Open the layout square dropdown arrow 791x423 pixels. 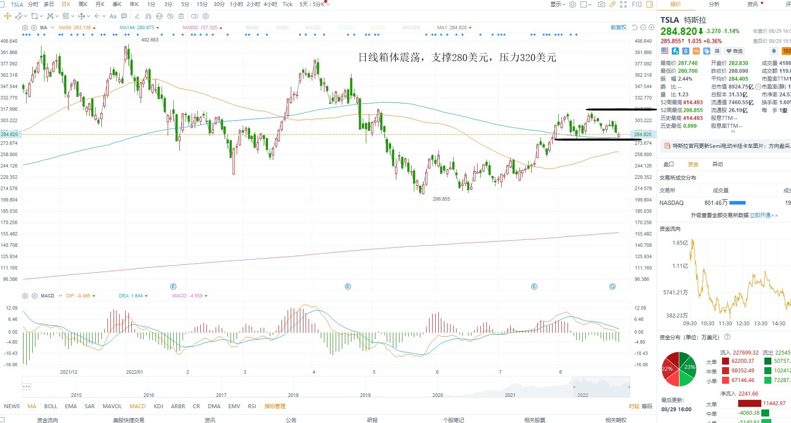pos(590,4)
